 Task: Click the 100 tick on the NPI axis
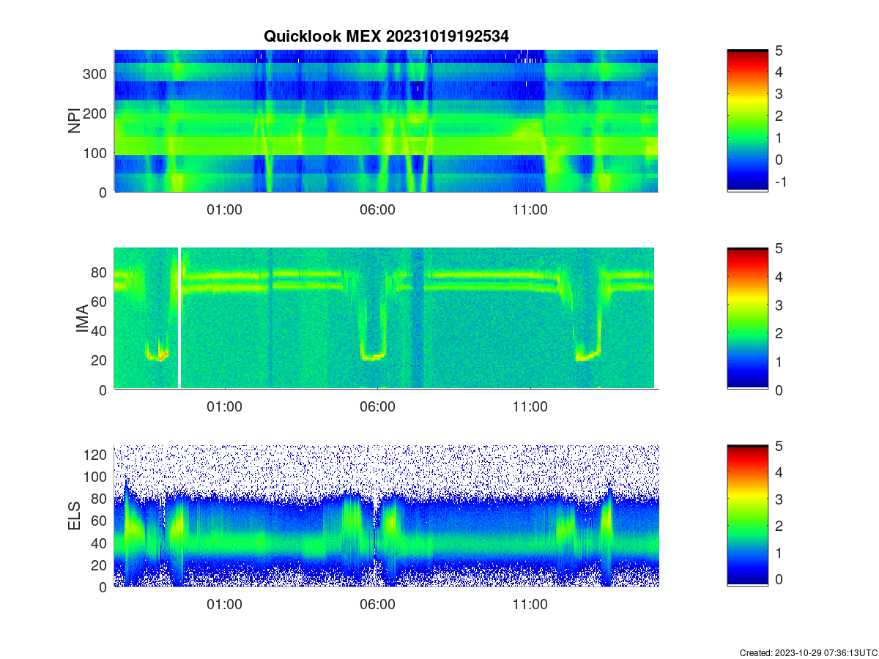pyautogui.click(x=96, y=152)
